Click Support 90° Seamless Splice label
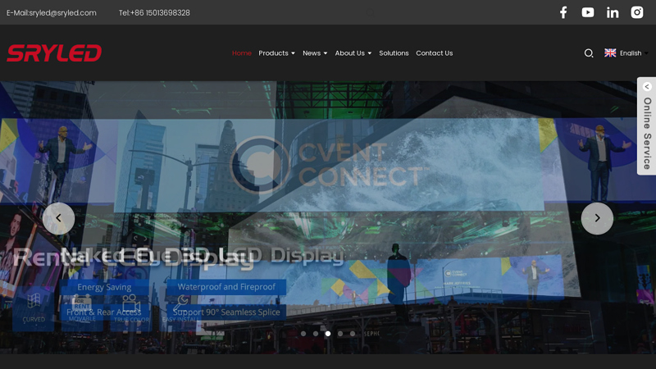The image size is (656, 369). click(226, 312)
